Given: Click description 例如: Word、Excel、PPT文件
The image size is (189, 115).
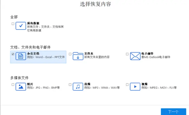Looking at the screenshot, I should [x=46, y=57].
